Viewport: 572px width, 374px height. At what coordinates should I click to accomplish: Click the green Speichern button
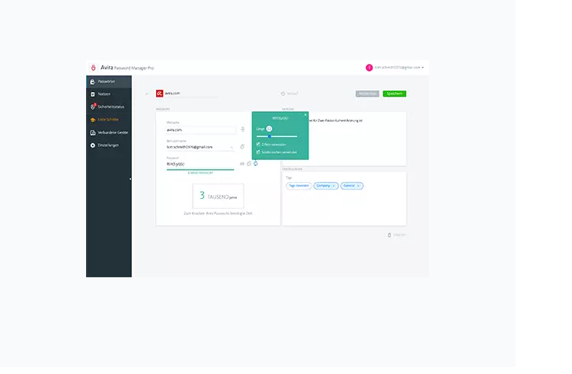tap(395, 94)
